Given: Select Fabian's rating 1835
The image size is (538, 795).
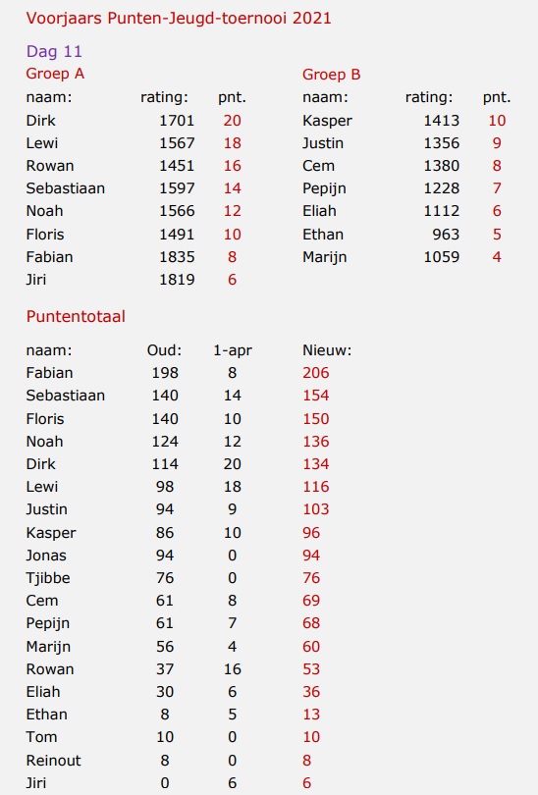Looking at the screenshot, I should (x=177, y=257).
